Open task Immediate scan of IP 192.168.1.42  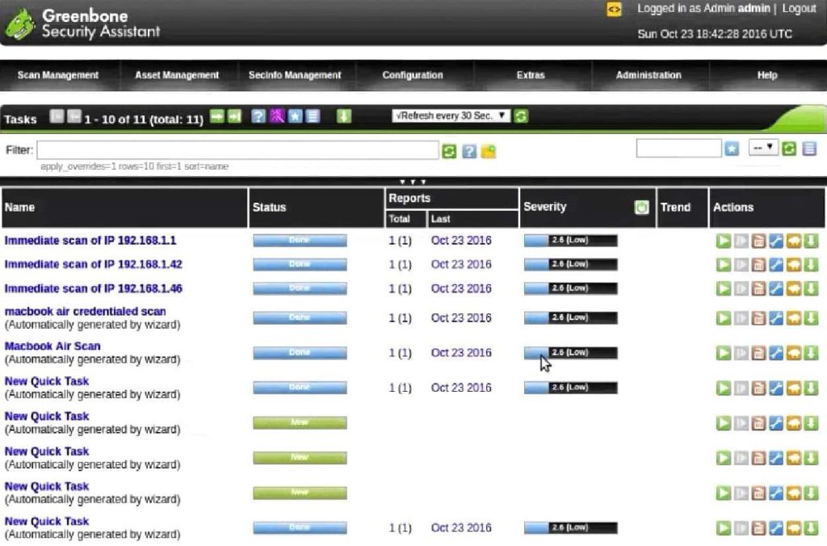94,264
